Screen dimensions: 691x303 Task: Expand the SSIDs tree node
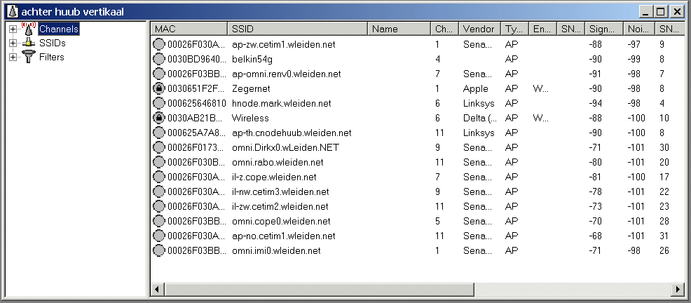pos(13,43)
